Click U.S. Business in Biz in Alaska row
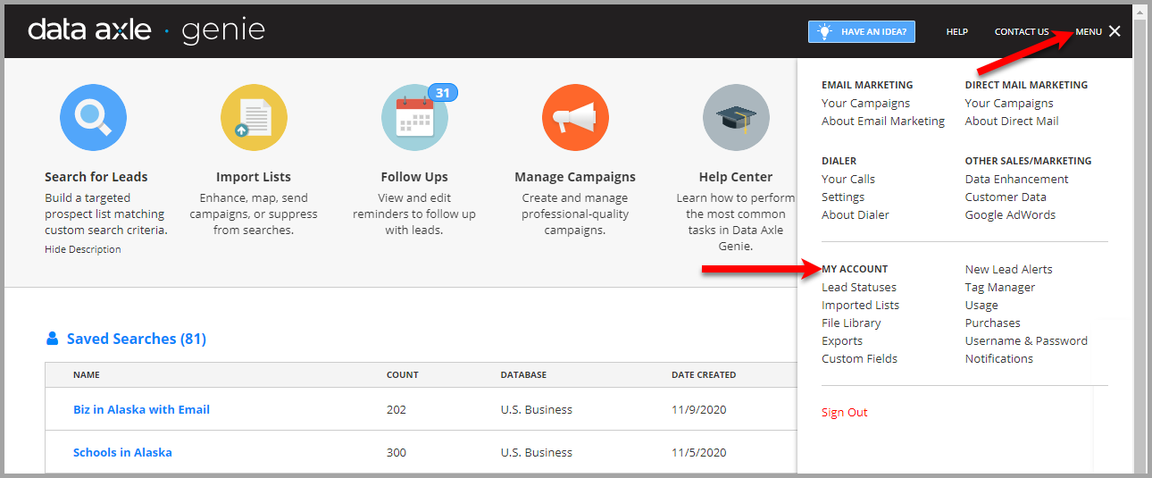The width and height of the screenshot is (1152, 478). [x=537, y=409]
